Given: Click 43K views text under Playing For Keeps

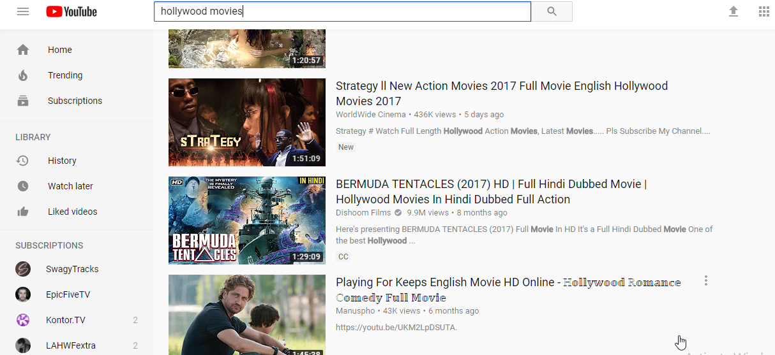Looking at the screenshot, I should [402, 311].
